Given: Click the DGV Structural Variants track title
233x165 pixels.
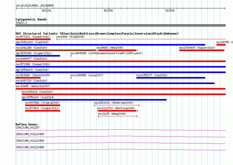Looking at the screenshot, I should click(x=97, y=34).
